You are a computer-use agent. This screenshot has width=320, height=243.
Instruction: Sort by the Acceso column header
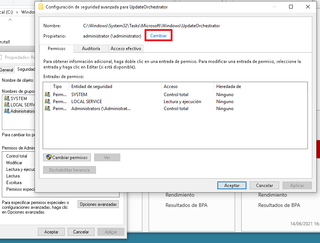[188, 87]
